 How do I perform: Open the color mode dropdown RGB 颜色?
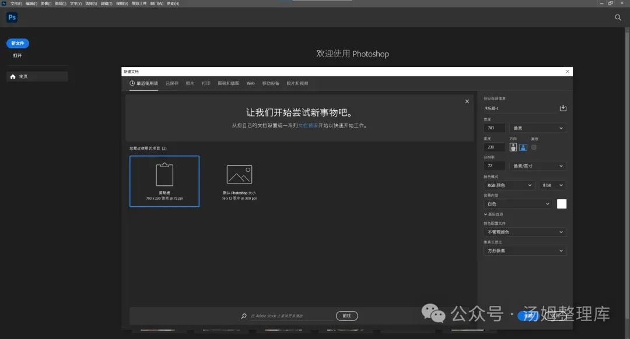[509, 185]
